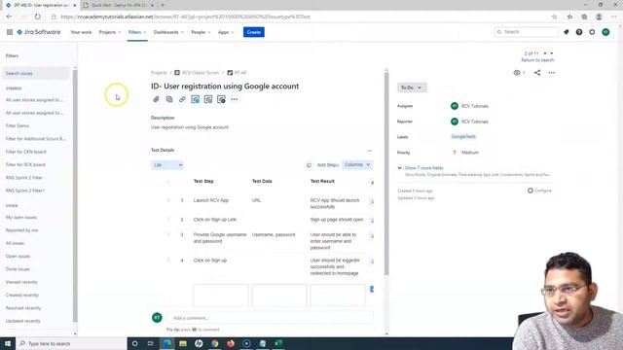Switch to Quick Start Zephyr browser tab
Screen dimensions: 623x350
[x=119, y=5]
